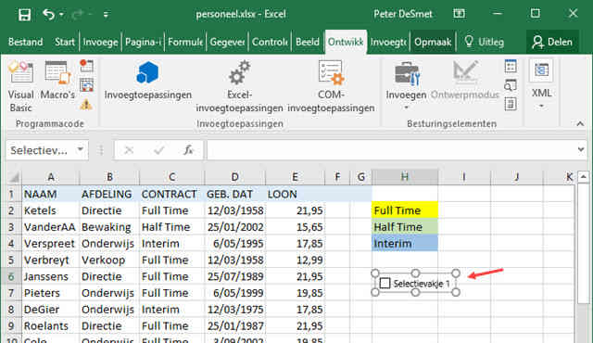Open COM-invoegtoepassingen dialog

point(331,86)
